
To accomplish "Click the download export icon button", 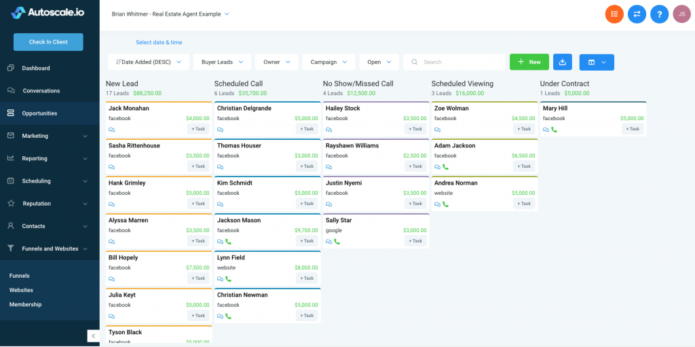I will [x=563, y=62].
